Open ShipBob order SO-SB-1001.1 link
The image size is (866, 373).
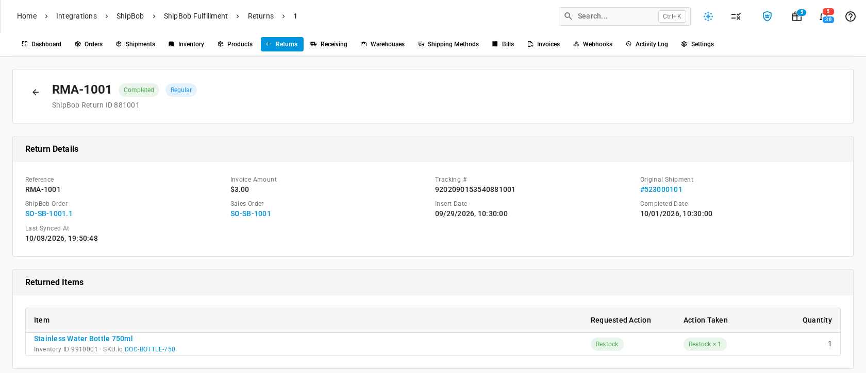(x=49, y=214)
